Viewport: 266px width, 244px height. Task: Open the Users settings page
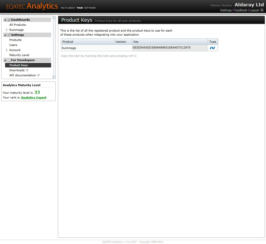[13, 45]
